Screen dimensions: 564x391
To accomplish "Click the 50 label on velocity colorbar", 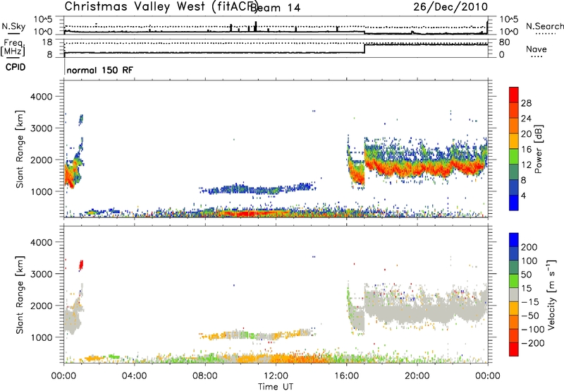I will 526,275.
